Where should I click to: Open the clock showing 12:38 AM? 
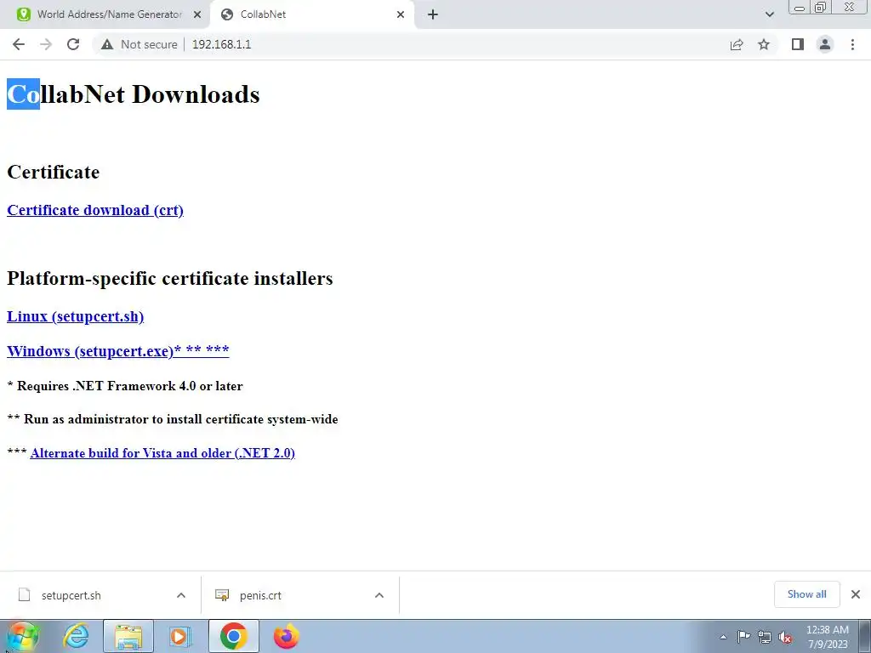click(827, 637)
